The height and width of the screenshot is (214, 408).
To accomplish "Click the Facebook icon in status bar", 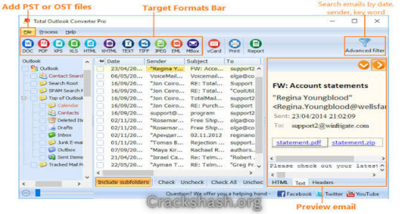I will pos(281,194).
